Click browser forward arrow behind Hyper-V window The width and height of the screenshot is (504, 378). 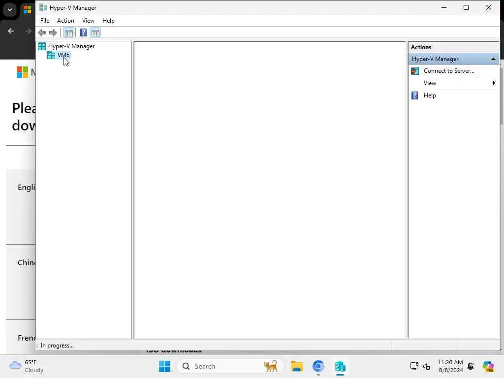pyautogui.click(x=28, y=31)
